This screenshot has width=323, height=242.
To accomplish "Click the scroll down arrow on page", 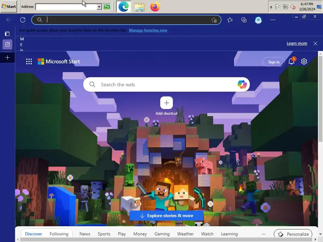I will (x=320, y=234).
